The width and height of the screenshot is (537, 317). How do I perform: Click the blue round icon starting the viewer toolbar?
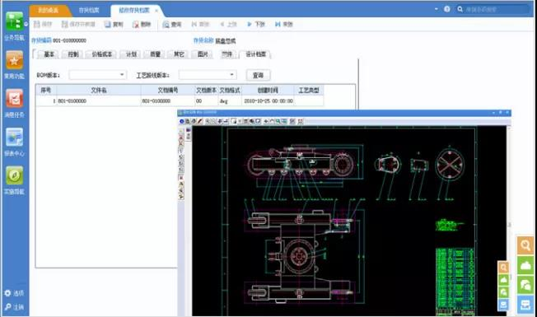click(x=182, y=121)
